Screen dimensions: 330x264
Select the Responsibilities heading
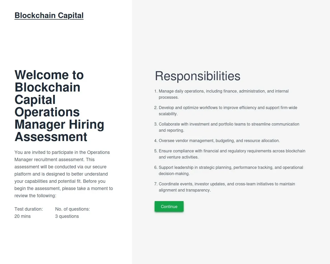tap(197, 76)
